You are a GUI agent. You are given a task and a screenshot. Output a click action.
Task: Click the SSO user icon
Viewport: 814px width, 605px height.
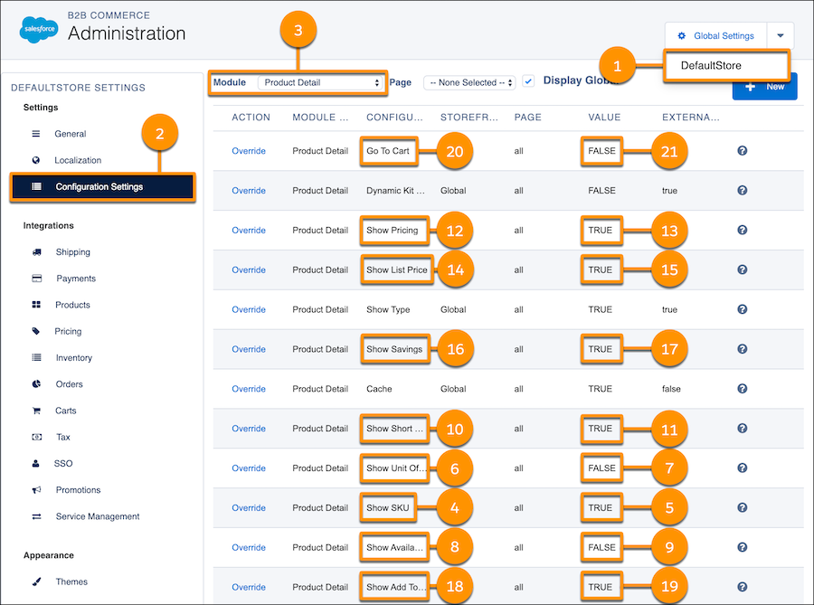pos(36,463)
